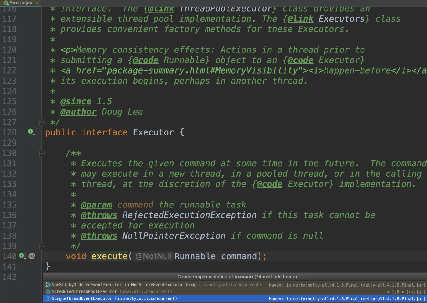Viewport: 427px width, 303px height.
Task: Click the 'Doug Lea' author name
Action: tap(122, 112)
